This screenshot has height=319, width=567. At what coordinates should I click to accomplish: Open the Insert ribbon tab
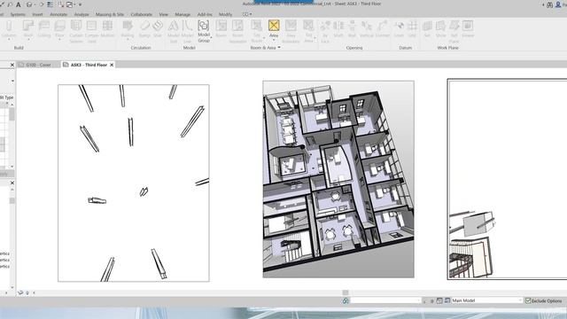[37, 14]
